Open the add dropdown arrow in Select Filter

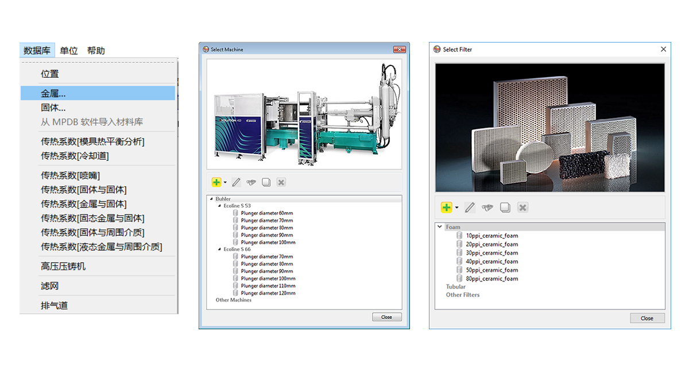pyautogui.click(x=457, y=207)
